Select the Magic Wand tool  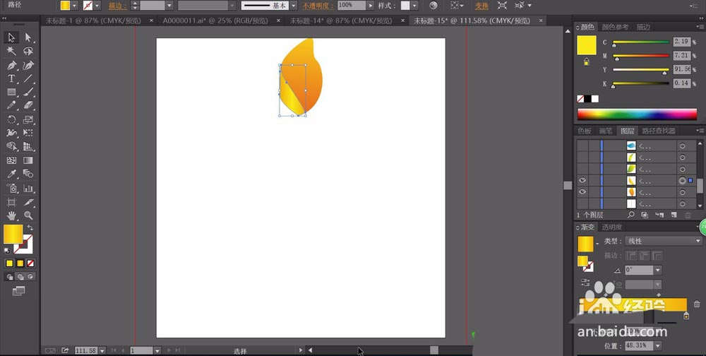(11, 52)
